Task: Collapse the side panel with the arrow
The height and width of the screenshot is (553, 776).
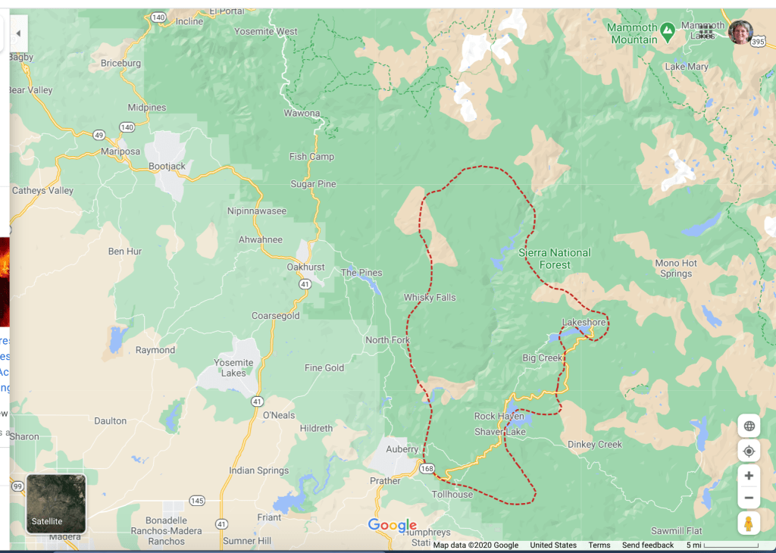Action: pyautogui.click(x=18, y=33)
